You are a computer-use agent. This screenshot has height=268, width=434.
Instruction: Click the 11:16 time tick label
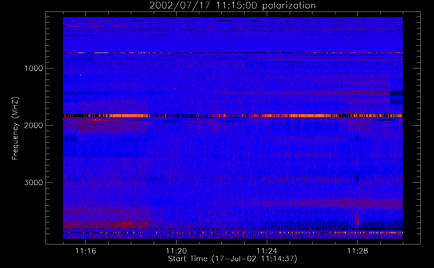pyautogui.click(x=86, y=251)
